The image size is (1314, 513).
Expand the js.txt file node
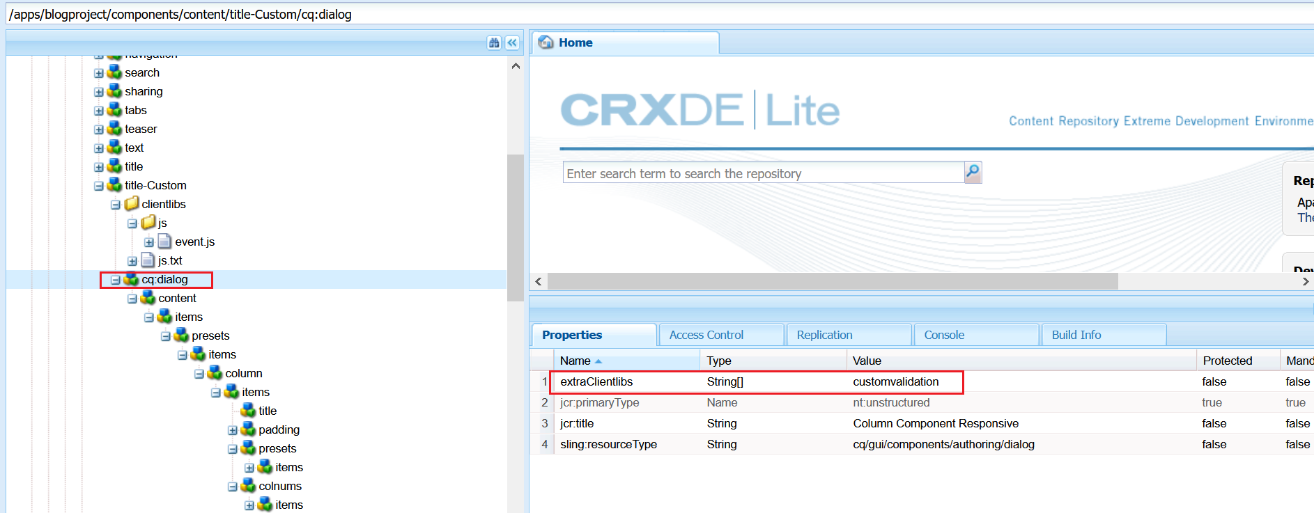click(x=132, y=261)
